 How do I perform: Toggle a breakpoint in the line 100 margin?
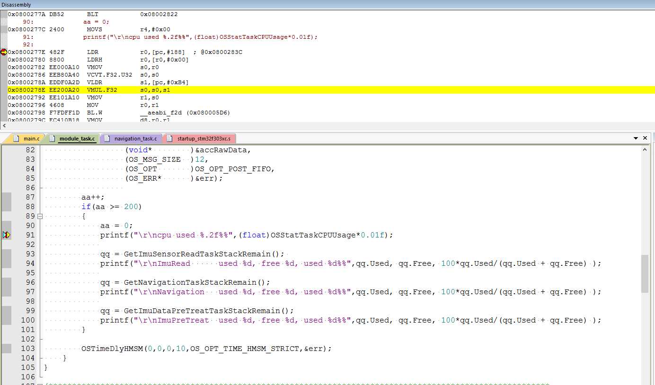6,320
